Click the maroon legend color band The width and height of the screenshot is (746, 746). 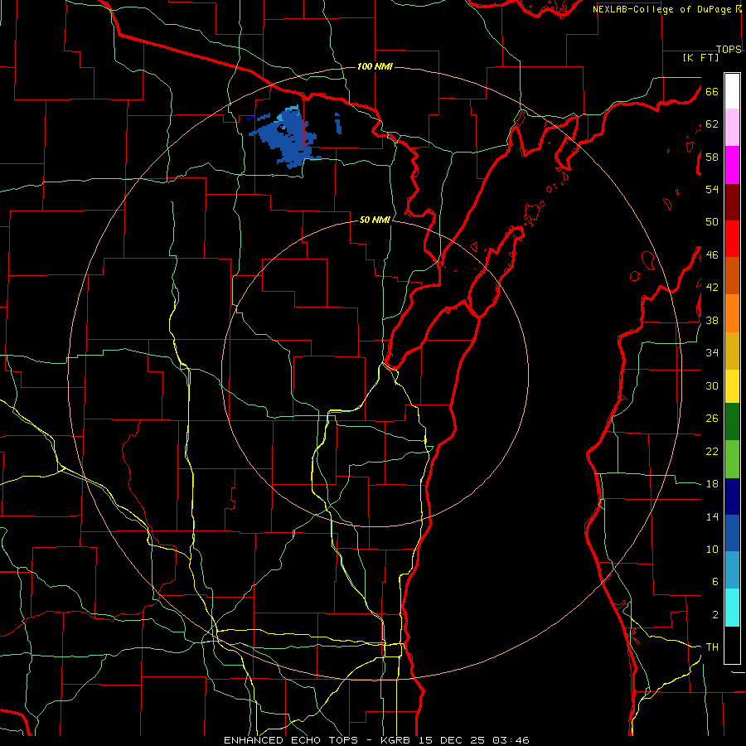pyautogui.click(x=732, y=201)
